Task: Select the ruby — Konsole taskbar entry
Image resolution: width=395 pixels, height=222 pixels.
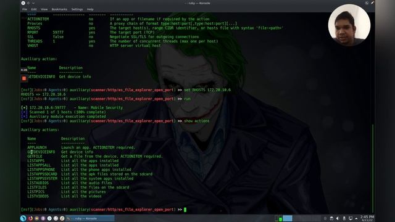Action: (90, 218)
